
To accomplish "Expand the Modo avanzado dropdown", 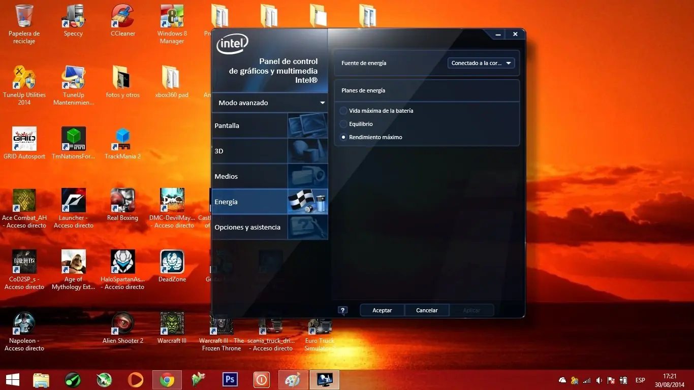I will (270, 103).
